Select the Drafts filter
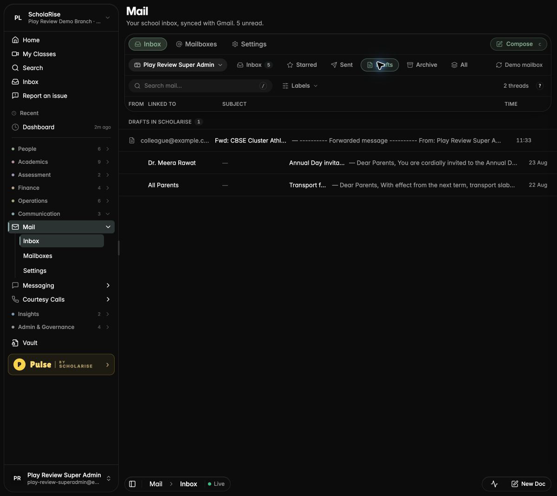 pos(380,65)
